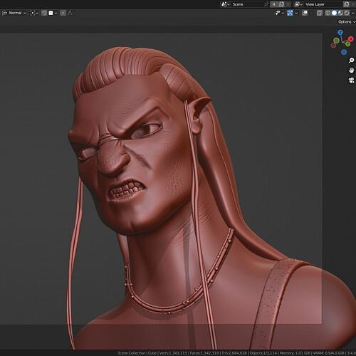Click the zoom magnifier view tool
The image size is (356, 356).
pos(351,61)
